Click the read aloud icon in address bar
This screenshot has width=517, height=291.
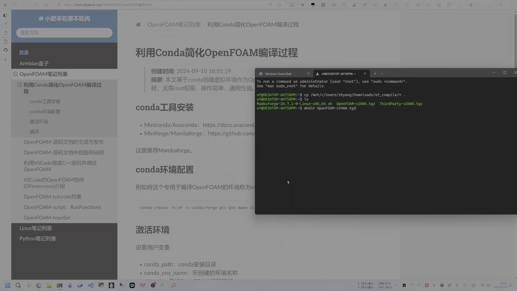(270, 5)
